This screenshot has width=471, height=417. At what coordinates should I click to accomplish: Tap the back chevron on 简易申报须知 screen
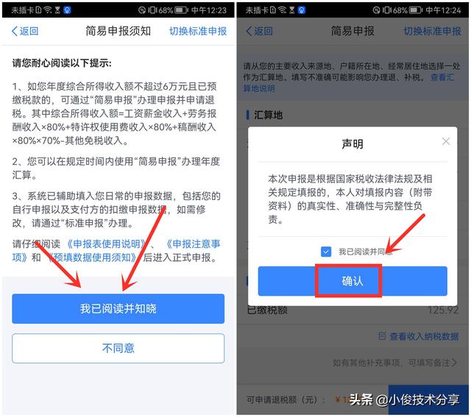point(15,31)
